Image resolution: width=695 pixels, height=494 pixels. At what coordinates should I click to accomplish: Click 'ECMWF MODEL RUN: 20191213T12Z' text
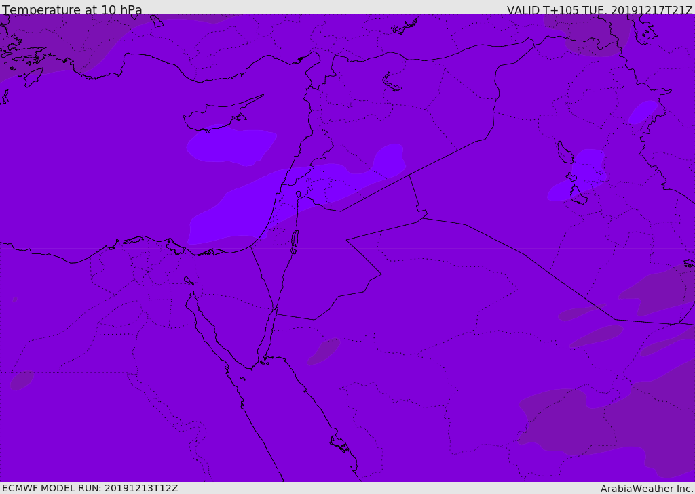[x=90, y=488]
